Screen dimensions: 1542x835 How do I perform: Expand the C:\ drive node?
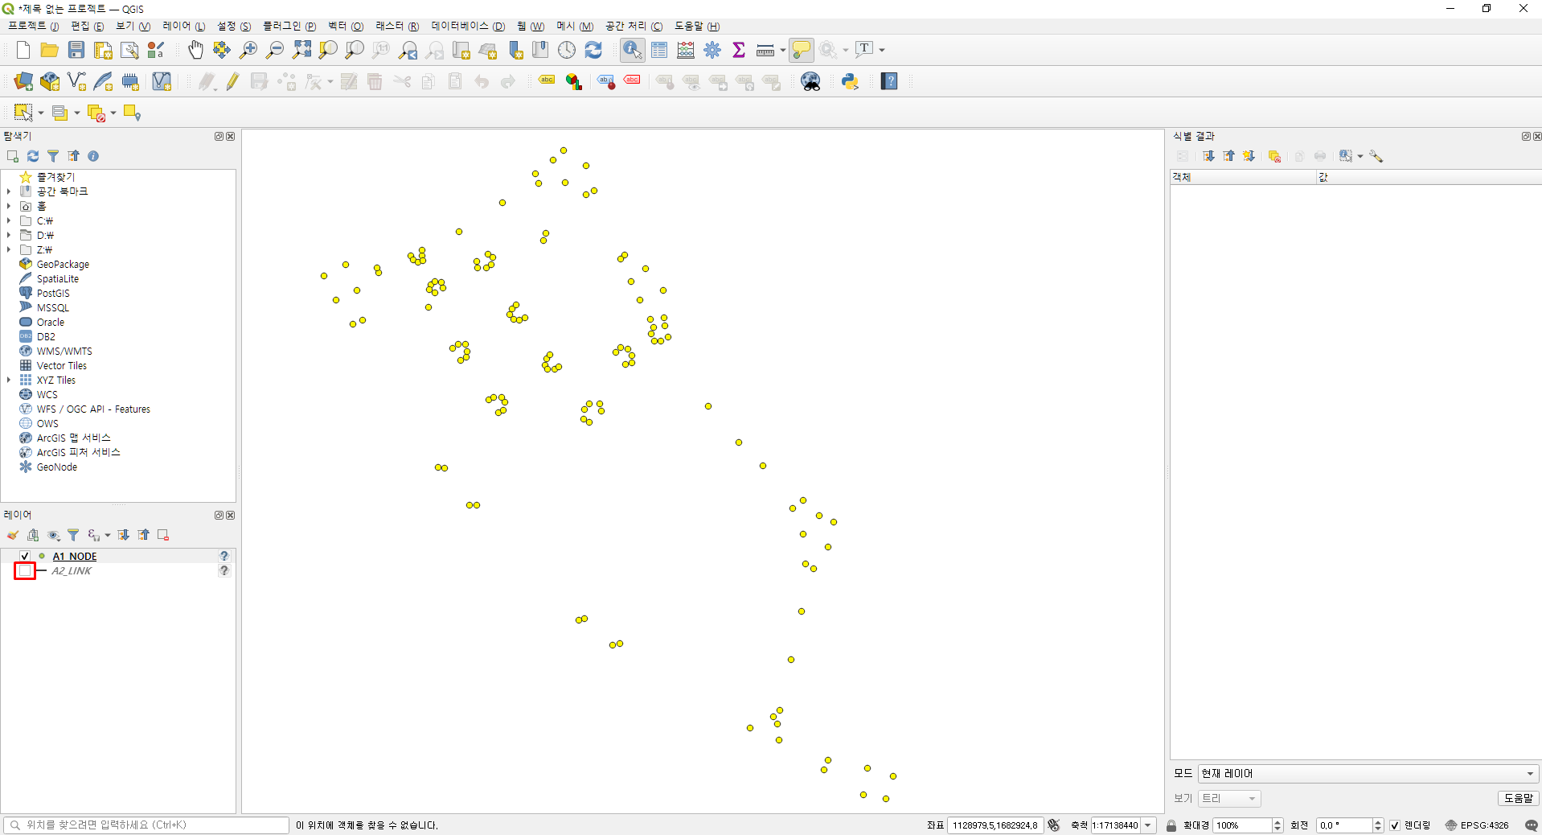click(x=9, y=220)
